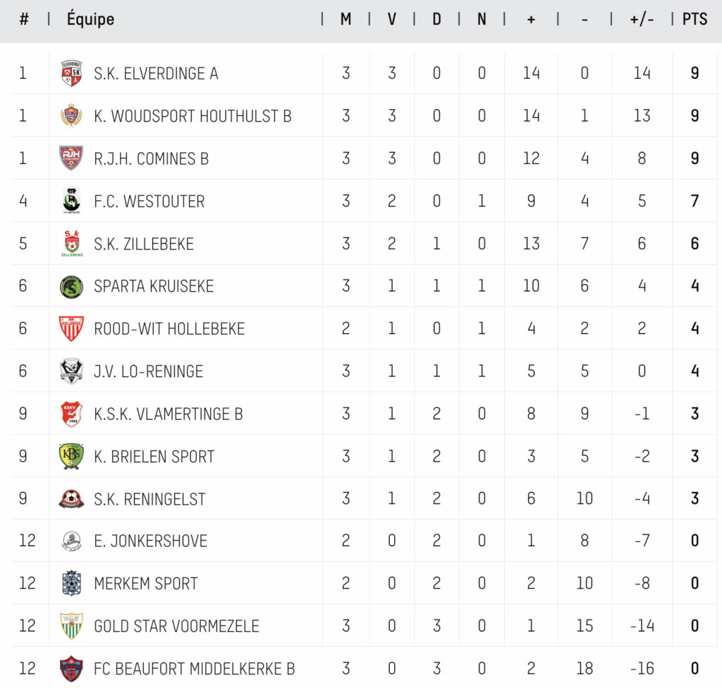Screen dimensions: 722x692
Task: Click the K.S.K. Vlamertinge B red crest
Action: 71,414
